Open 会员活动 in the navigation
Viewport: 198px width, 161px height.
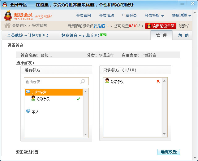[106, 16]
